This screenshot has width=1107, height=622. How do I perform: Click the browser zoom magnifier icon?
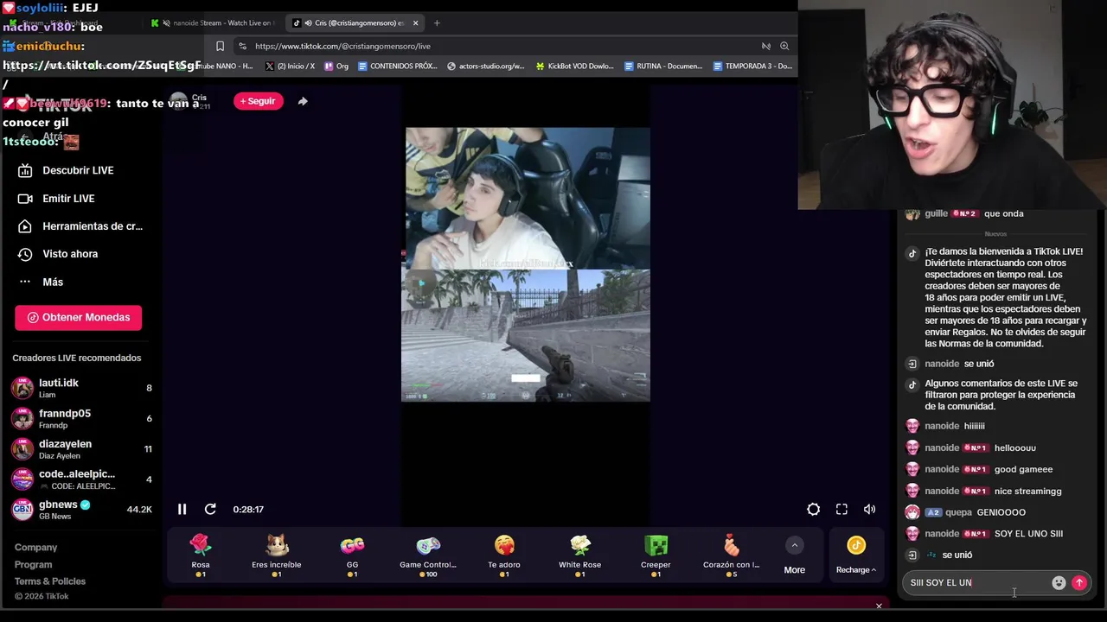(784, 46)
